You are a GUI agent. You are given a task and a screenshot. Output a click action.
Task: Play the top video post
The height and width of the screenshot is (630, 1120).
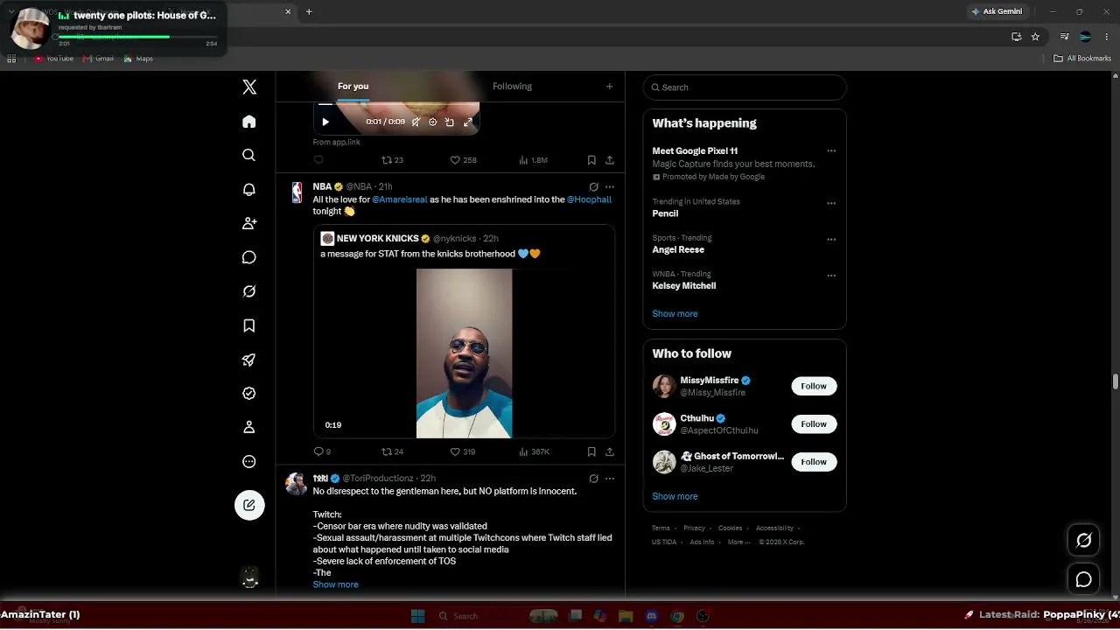(x=325, y=122)
